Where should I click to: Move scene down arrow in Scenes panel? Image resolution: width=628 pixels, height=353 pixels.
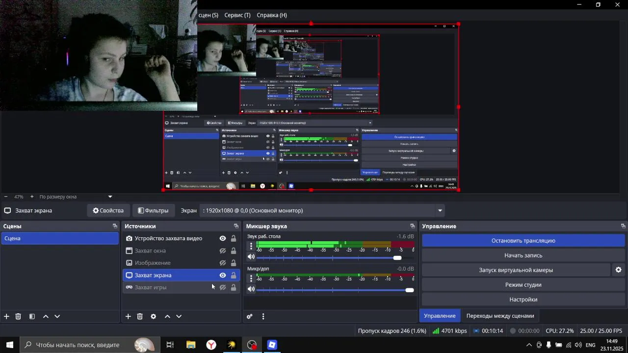[x=57, y=316]
